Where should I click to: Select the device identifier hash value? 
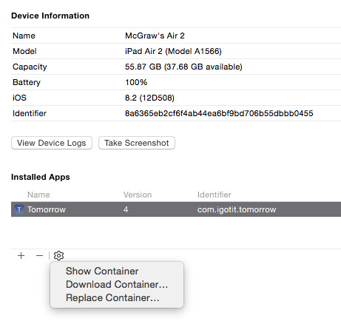click(219, 113)
